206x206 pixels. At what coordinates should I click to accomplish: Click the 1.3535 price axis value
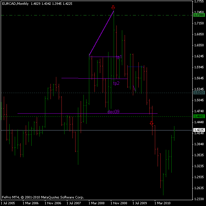pos(199,155)
